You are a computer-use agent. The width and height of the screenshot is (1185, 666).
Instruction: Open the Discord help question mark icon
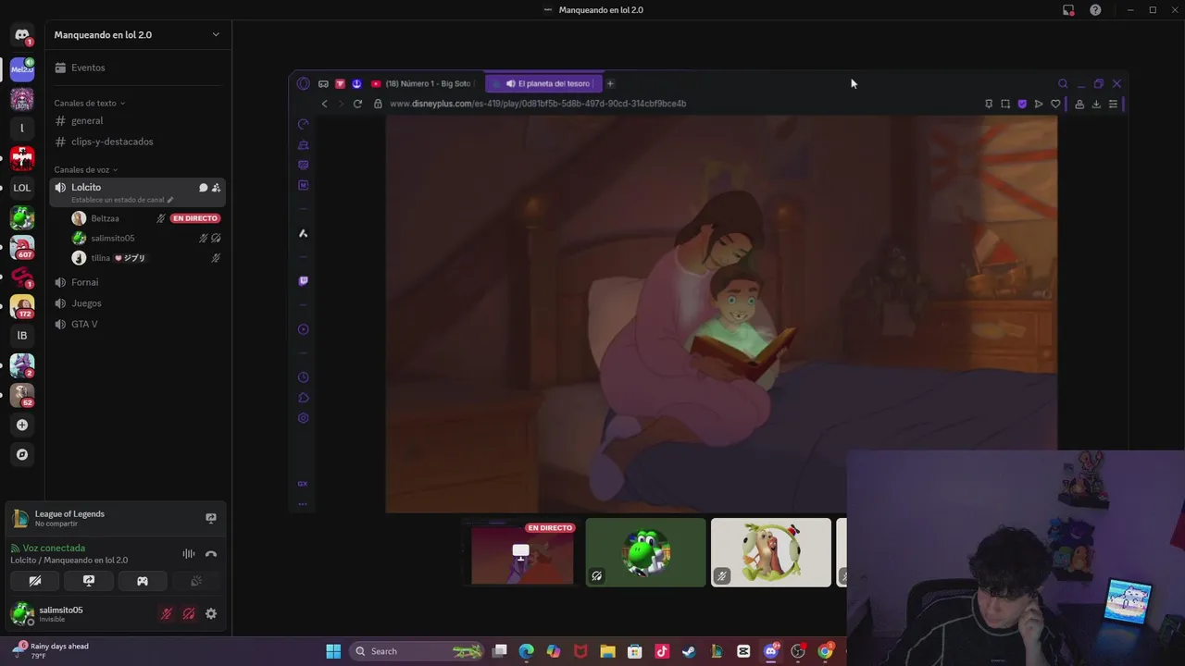pos(1095,10)
